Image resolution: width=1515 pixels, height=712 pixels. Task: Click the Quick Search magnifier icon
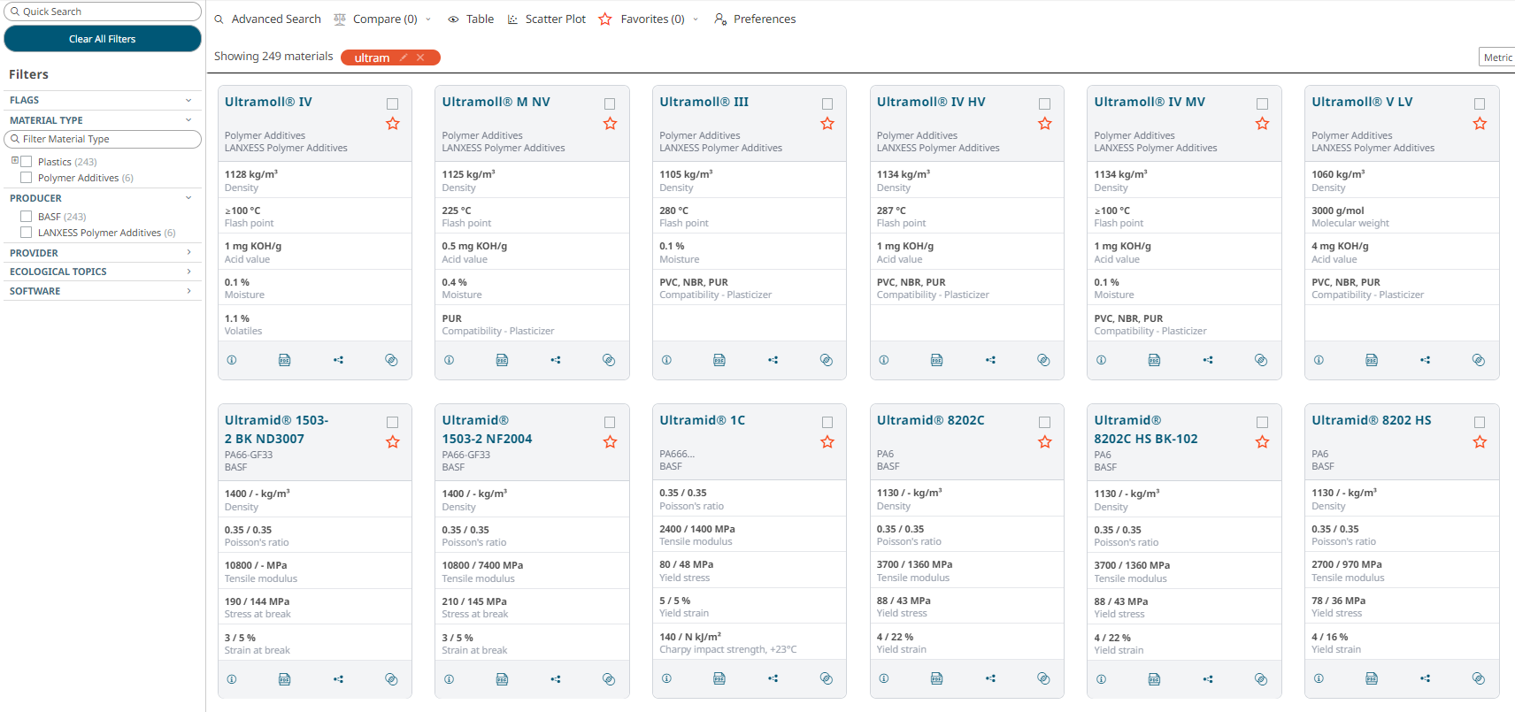15,11
